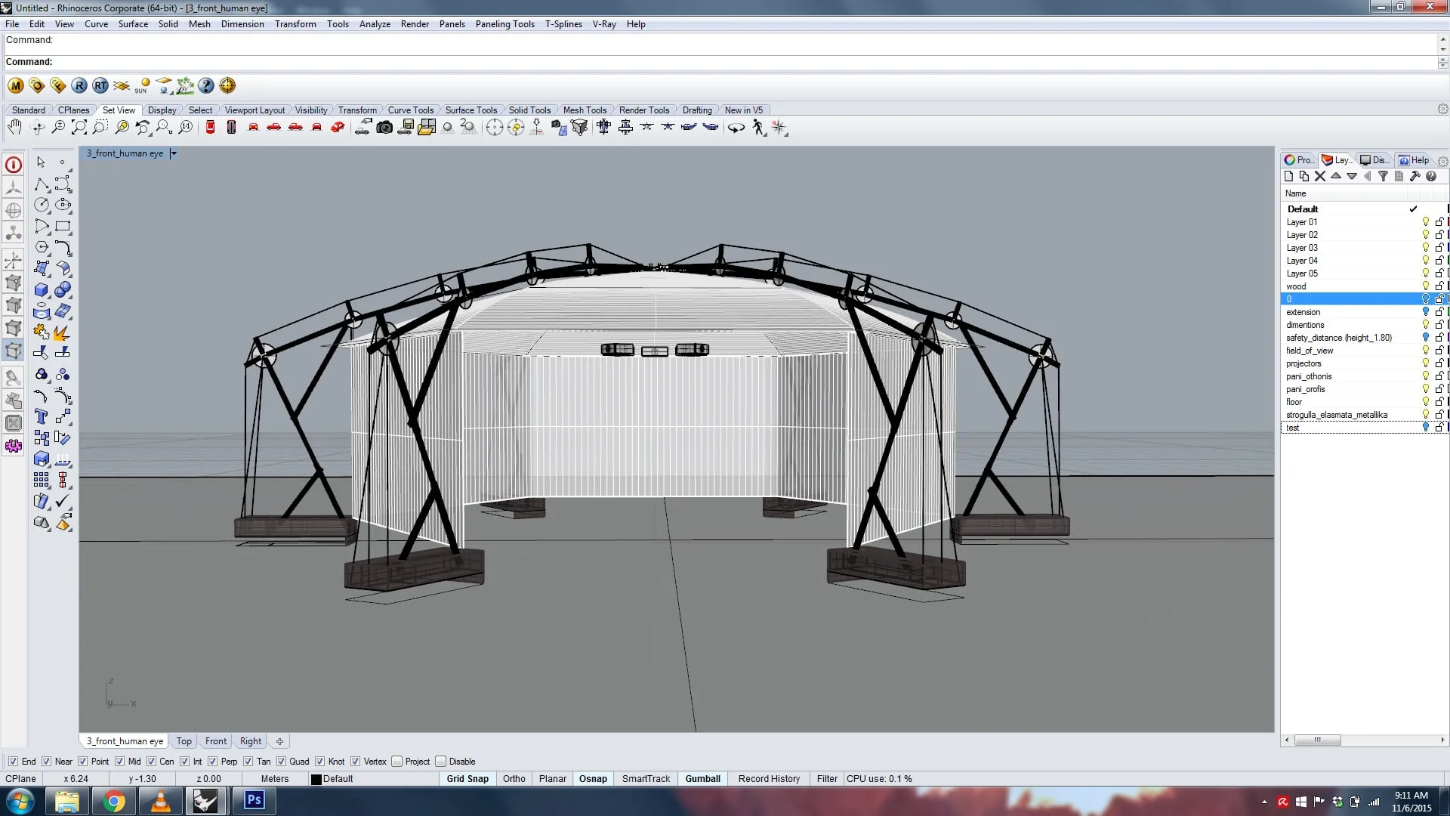Screen dimensions: 1450x816
Task: Toggle the Cen osnap checkbox
Action: 152,762
